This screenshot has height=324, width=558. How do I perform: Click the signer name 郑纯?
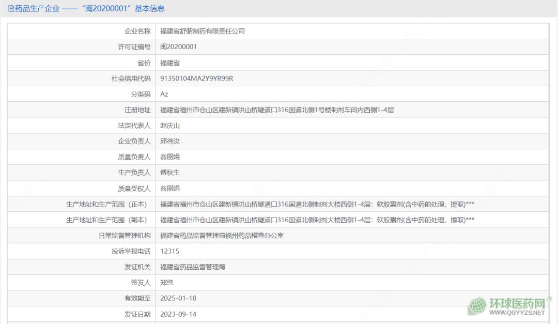167,283
